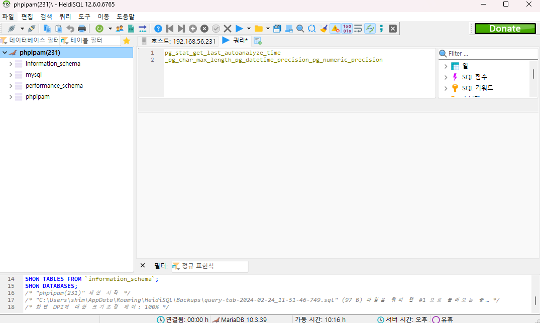The width and height of the screenshot is (540, 323).
Task: Open the 쿼리 menu
Action: point(65,17)
